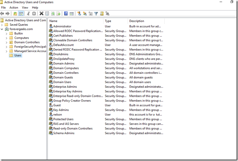
Task: Expand the Builtin container
Action: click(6, 34)
